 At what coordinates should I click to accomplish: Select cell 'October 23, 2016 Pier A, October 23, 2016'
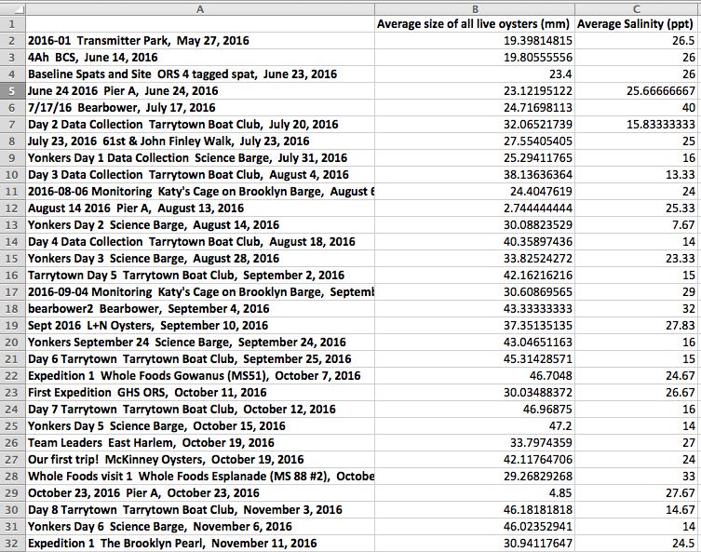pos(200,493)
